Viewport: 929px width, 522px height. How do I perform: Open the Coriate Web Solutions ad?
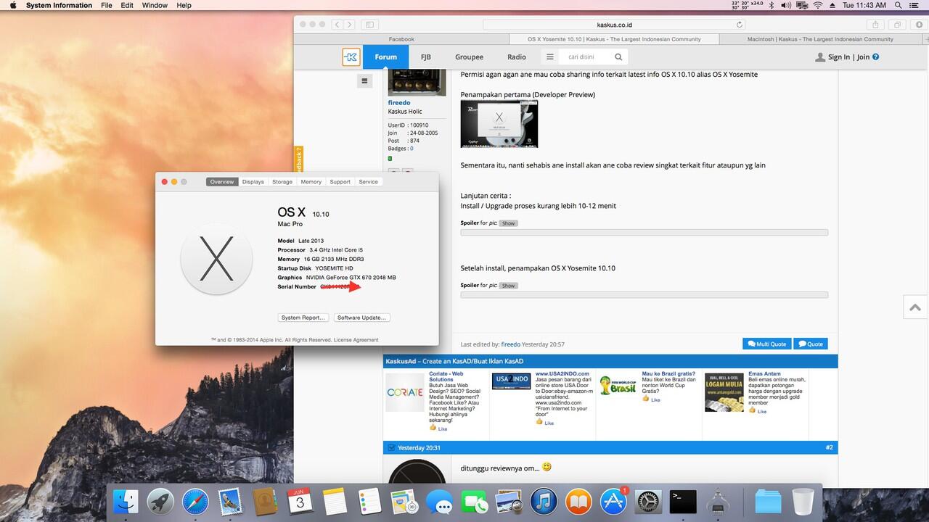tap(446, 376)
